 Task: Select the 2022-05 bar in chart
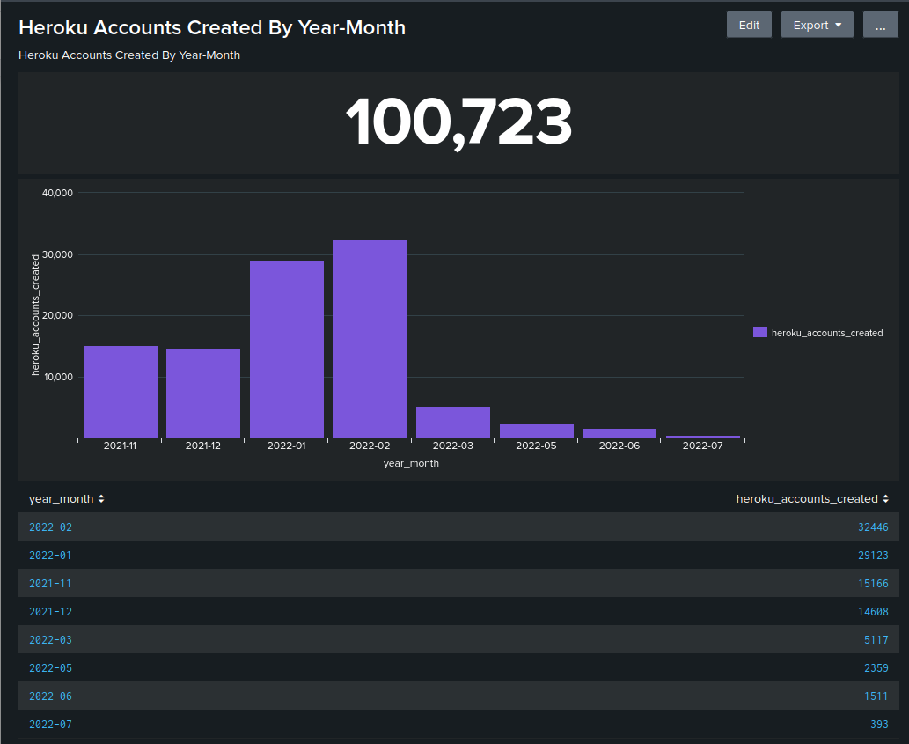(536, 431)
